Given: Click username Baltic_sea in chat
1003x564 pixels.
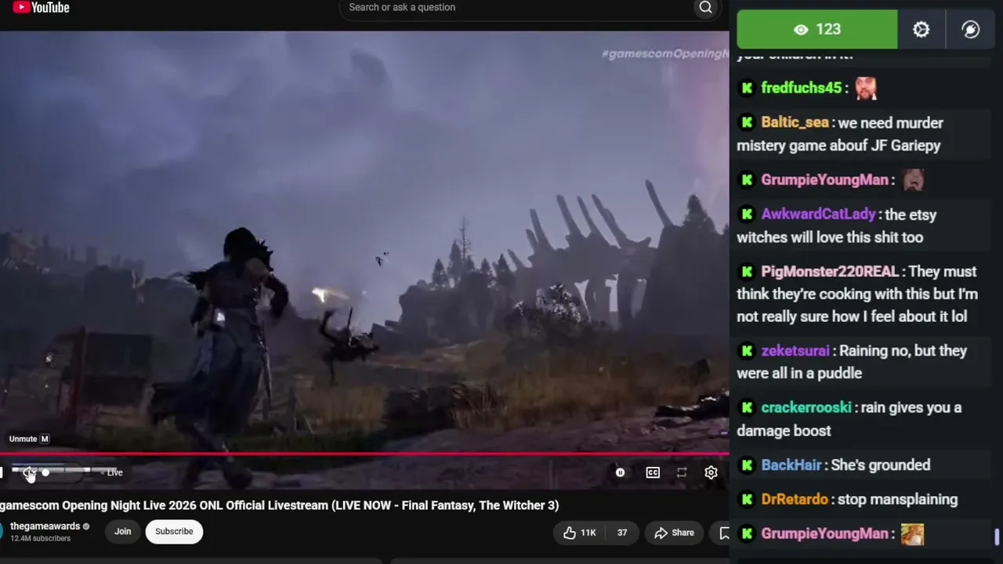Looking at the screenshot, I should [795, 122].
